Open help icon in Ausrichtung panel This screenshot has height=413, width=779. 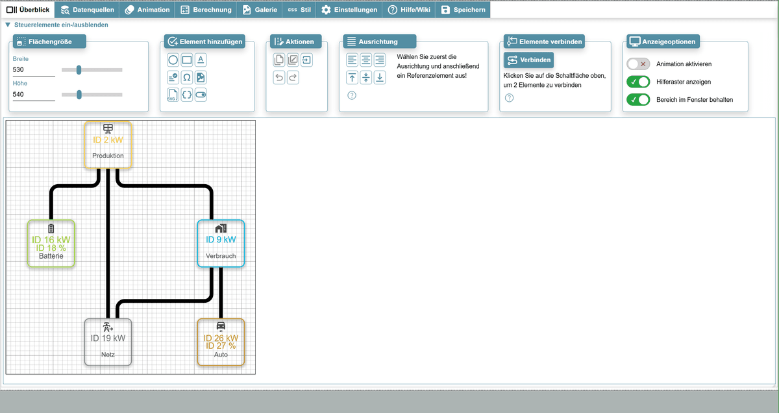click(352, 95)
